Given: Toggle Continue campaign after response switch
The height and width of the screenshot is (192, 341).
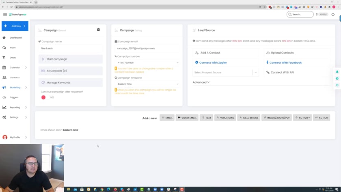Looking at the screenshot, I should (x=45, y=97).
